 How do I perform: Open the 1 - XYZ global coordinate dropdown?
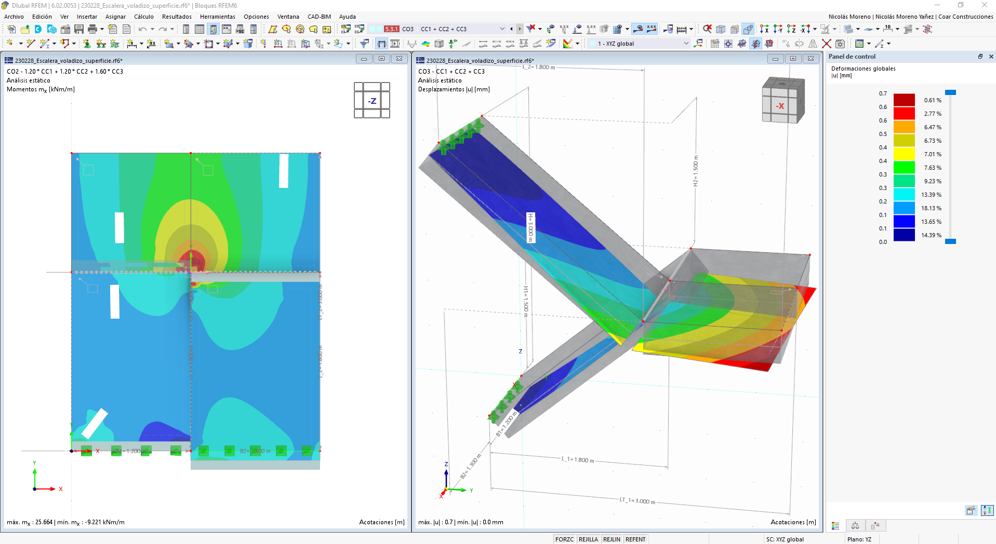coord(686,44)
